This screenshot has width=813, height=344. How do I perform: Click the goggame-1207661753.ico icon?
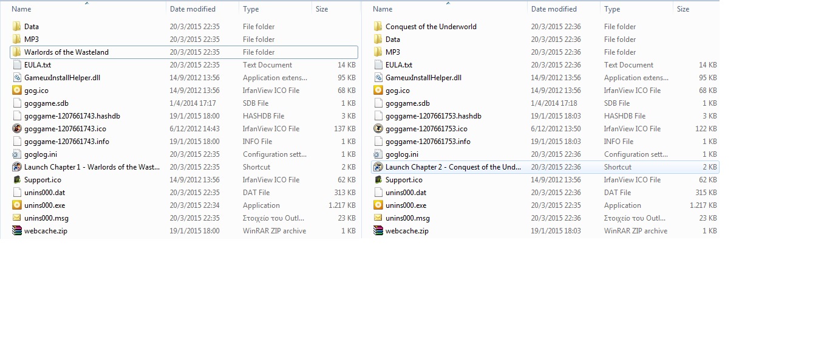(378, 129)
